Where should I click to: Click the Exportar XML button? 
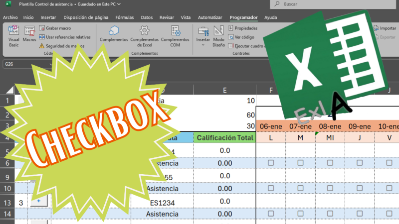click(x=385, y=37)
